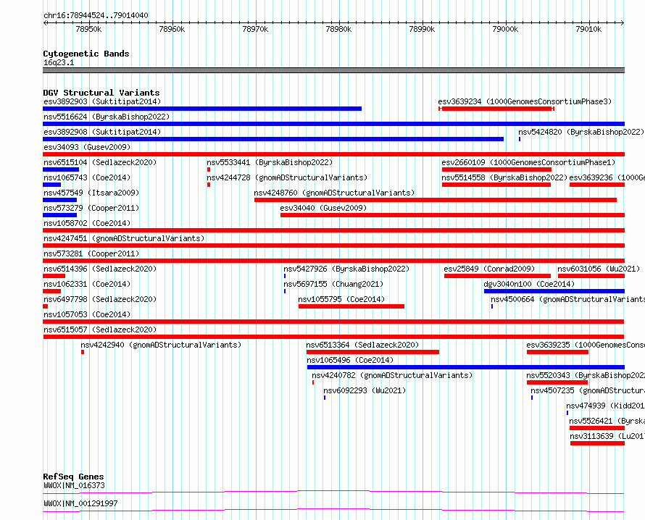
Task: Select nsv6513364 (Sedlazeck2020) variant
Action: point(362,345)
